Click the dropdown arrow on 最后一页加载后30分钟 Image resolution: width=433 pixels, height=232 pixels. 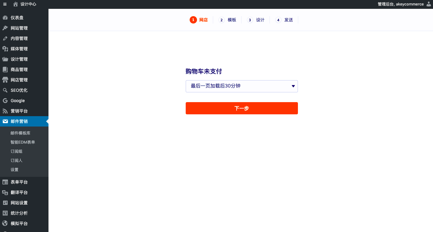(293, 86)
